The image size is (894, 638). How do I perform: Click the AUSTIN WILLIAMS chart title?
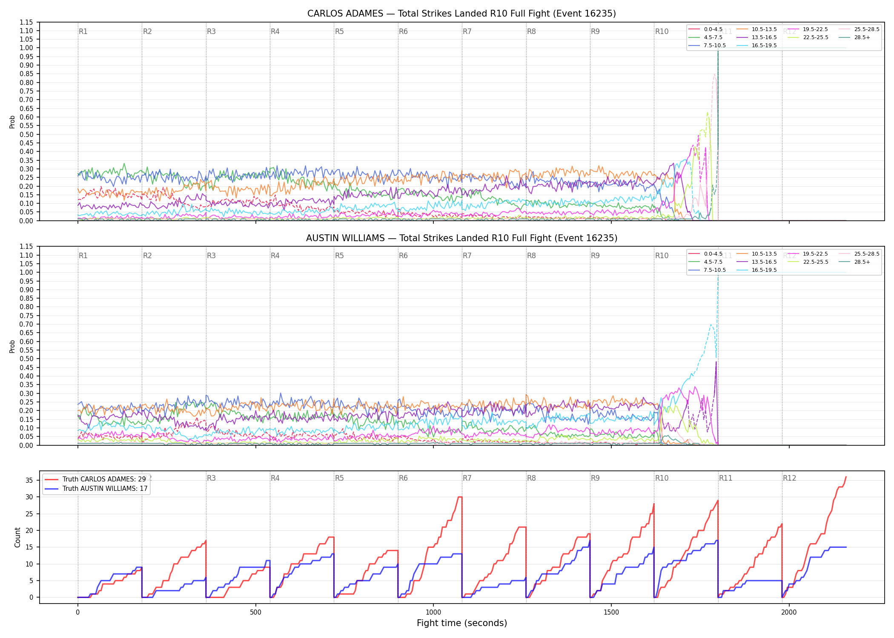pos(461,238)
